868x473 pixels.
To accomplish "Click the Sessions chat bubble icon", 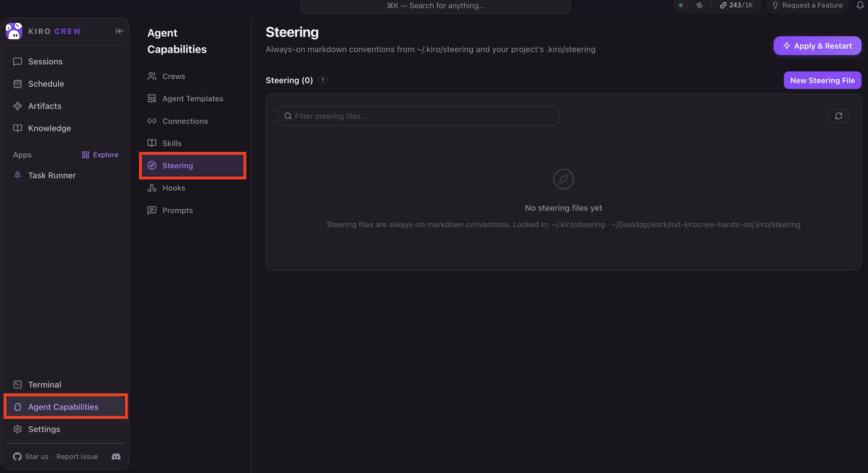I will pyautogui.click(x=18, y=61).
